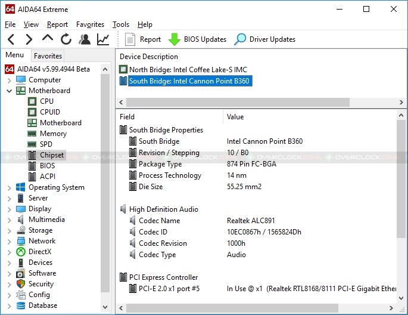This screenshot has width=408, height=315.
Task: Click the Software icon in the tree
Action: coord(21,273)
